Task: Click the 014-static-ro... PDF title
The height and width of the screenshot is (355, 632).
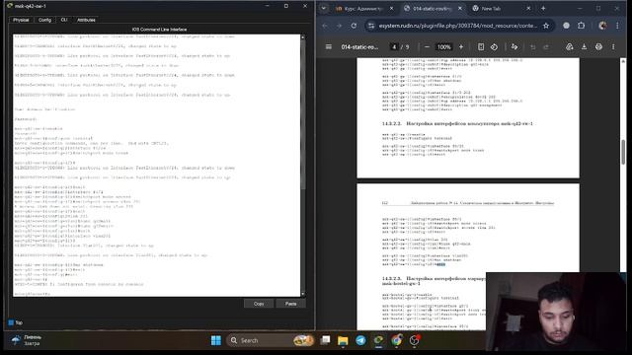Action: [359, 47]
